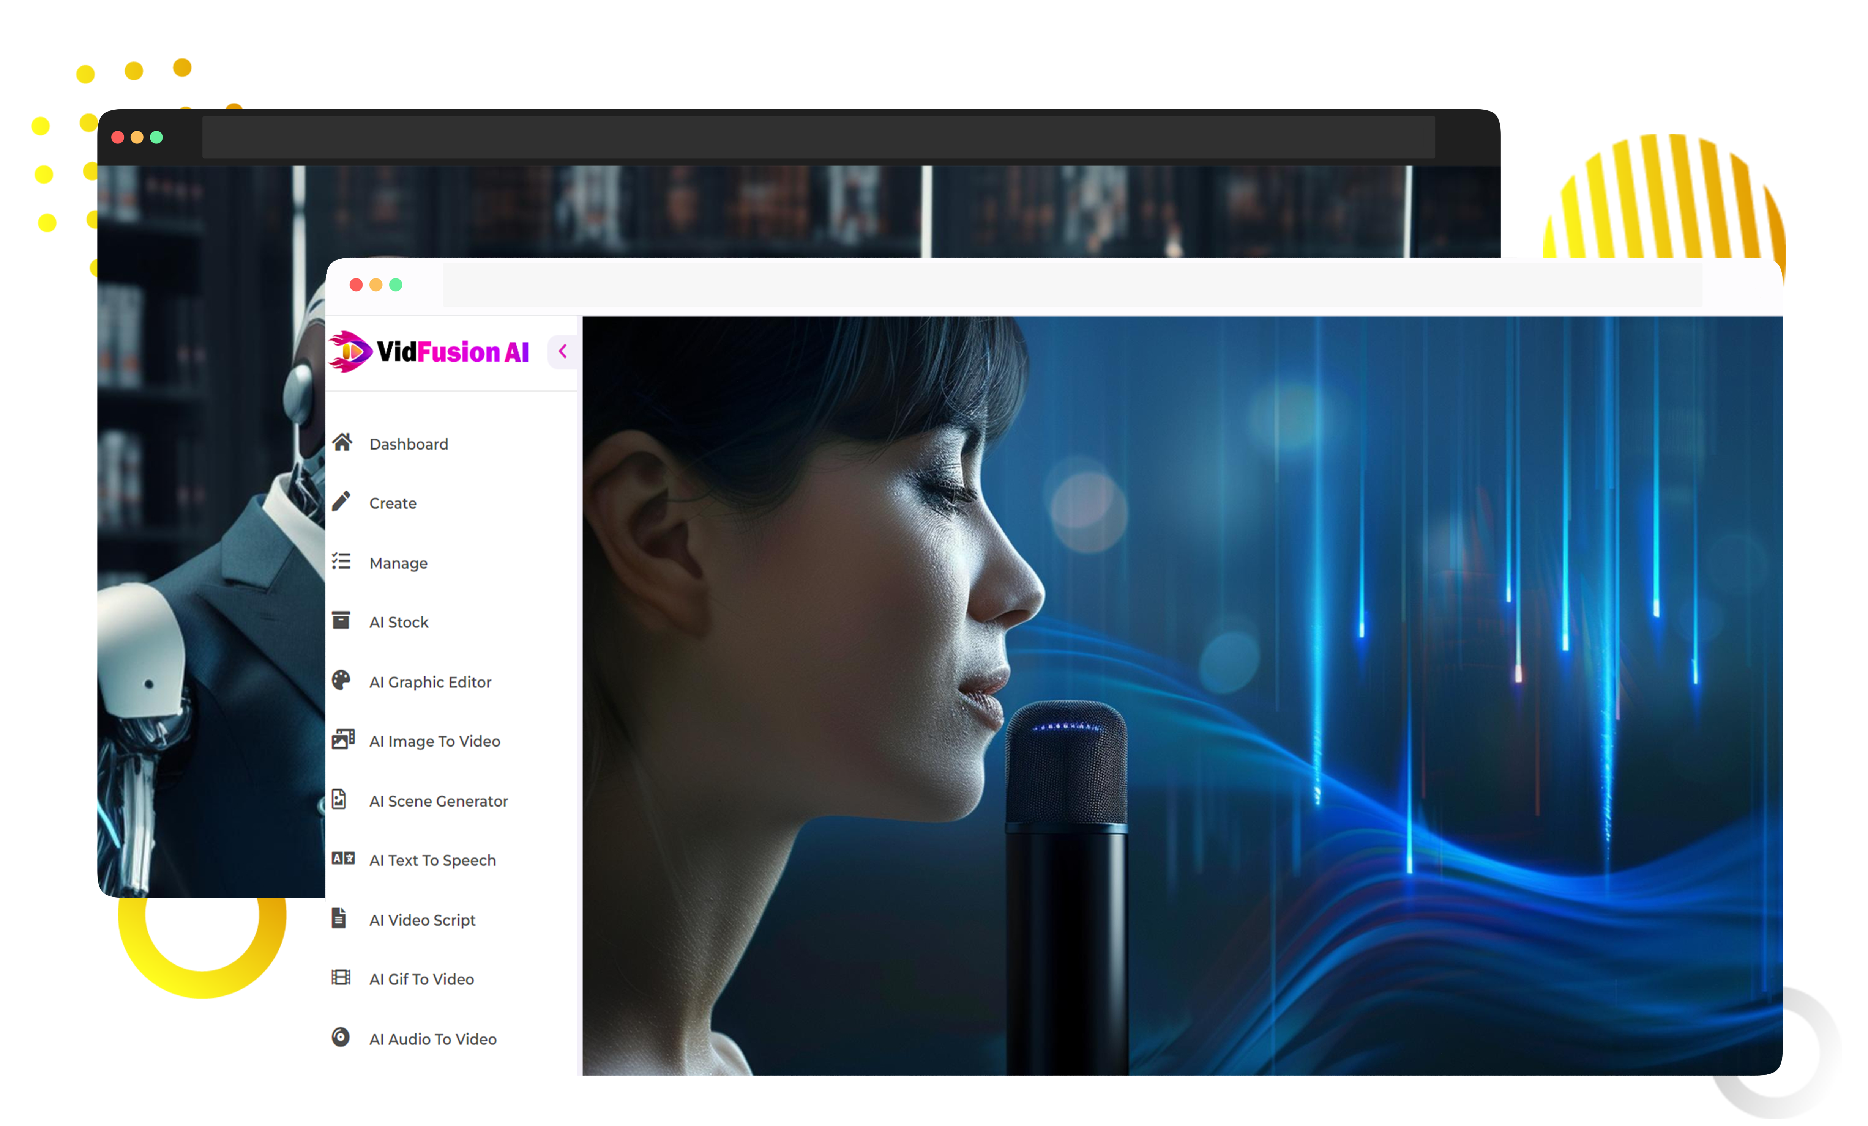Click the AI Graphic Editor palette icon
Screen dimensions: 1868x1126
pyautogui.click(x=341, y=680)
